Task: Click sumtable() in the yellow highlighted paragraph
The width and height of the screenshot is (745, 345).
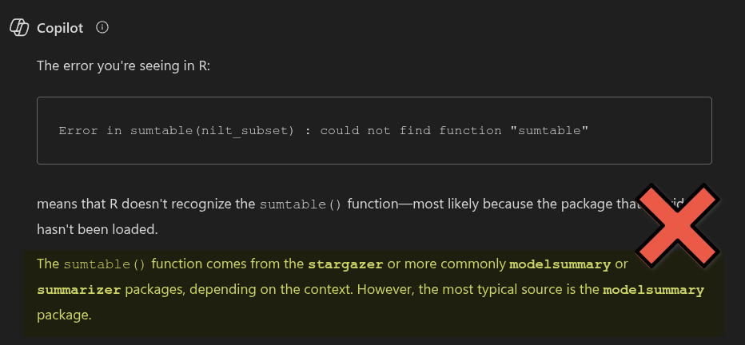Action: [105, 264]
